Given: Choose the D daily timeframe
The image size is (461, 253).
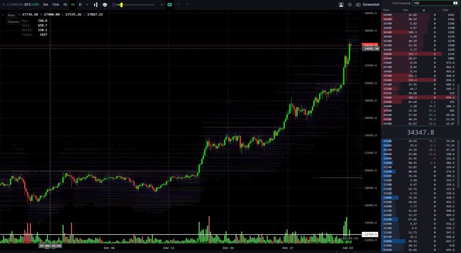Looking at the screenshot, I should tap(80, 5).
